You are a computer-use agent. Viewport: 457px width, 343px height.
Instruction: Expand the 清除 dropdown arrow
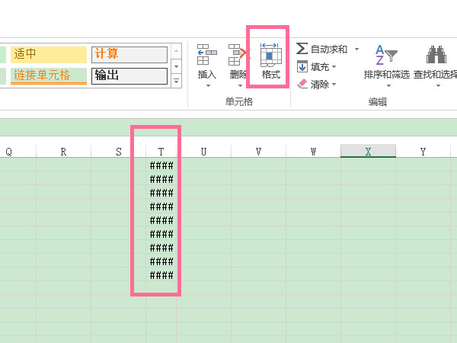334,85
